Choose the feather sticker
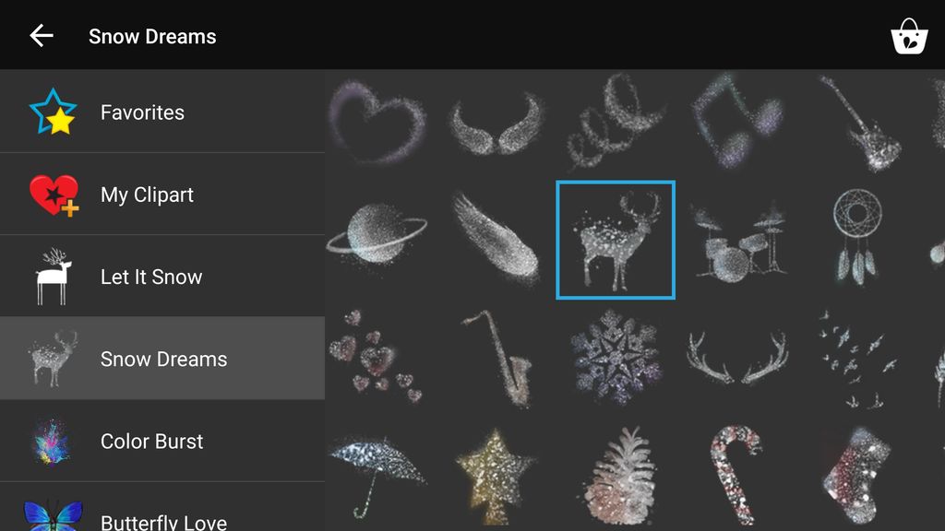Screen dimensions: 945x531 (496, 239)
